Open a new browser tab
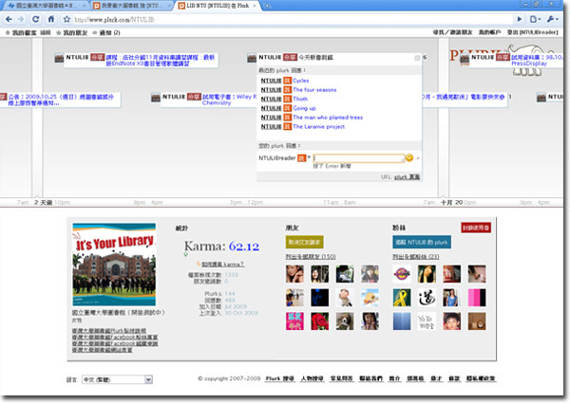 [268, 6]
